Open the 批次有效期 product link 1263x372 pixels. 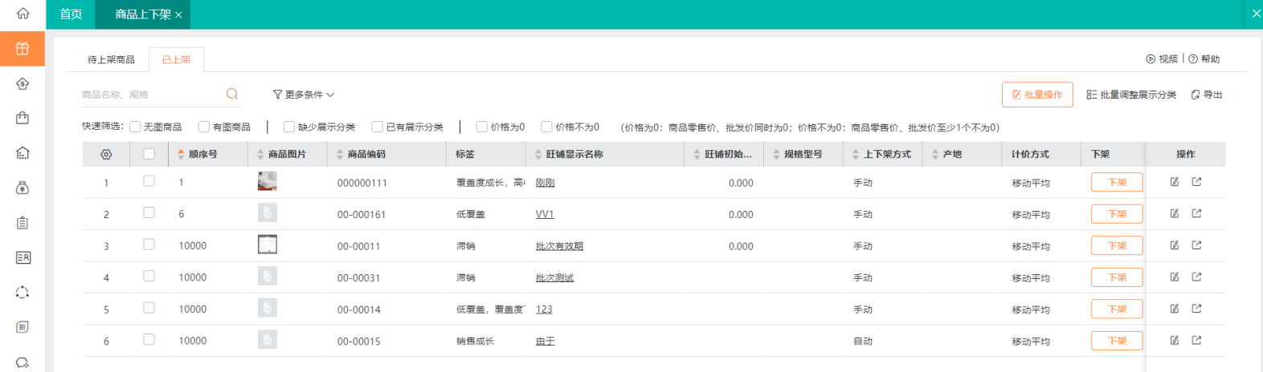[x=559, y=246]
